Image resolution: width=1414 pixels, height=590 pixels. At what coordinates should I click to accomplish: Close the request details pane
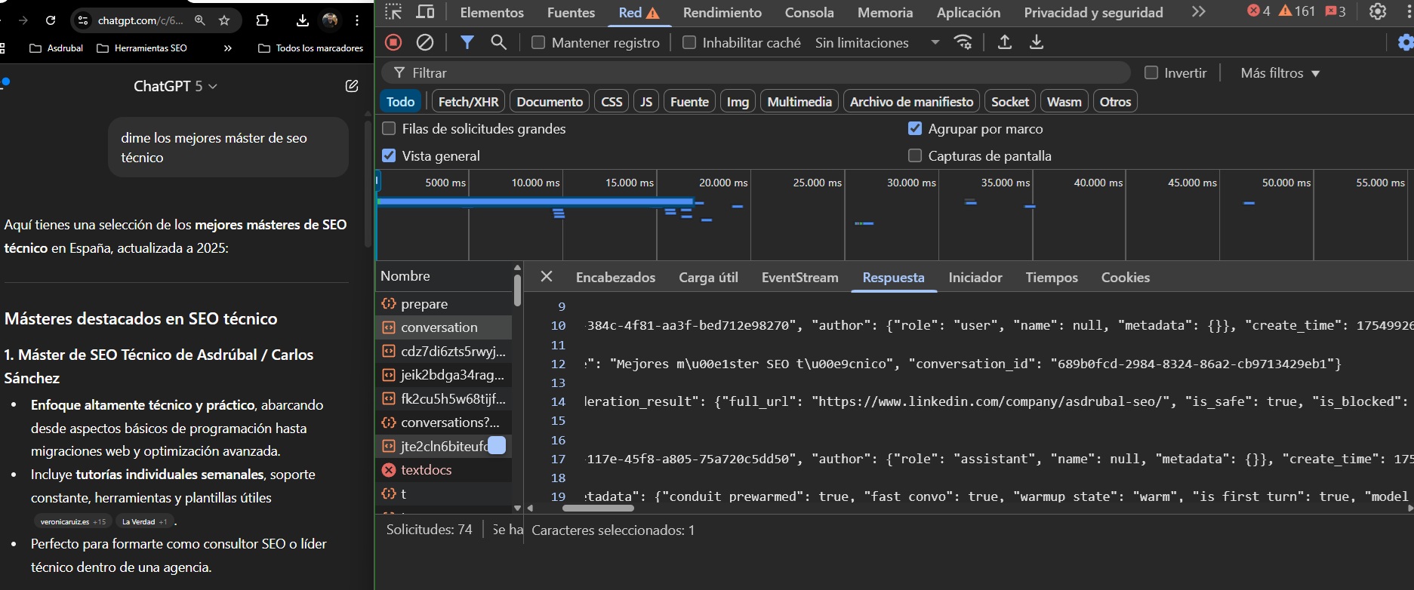(x=547, y=276)
